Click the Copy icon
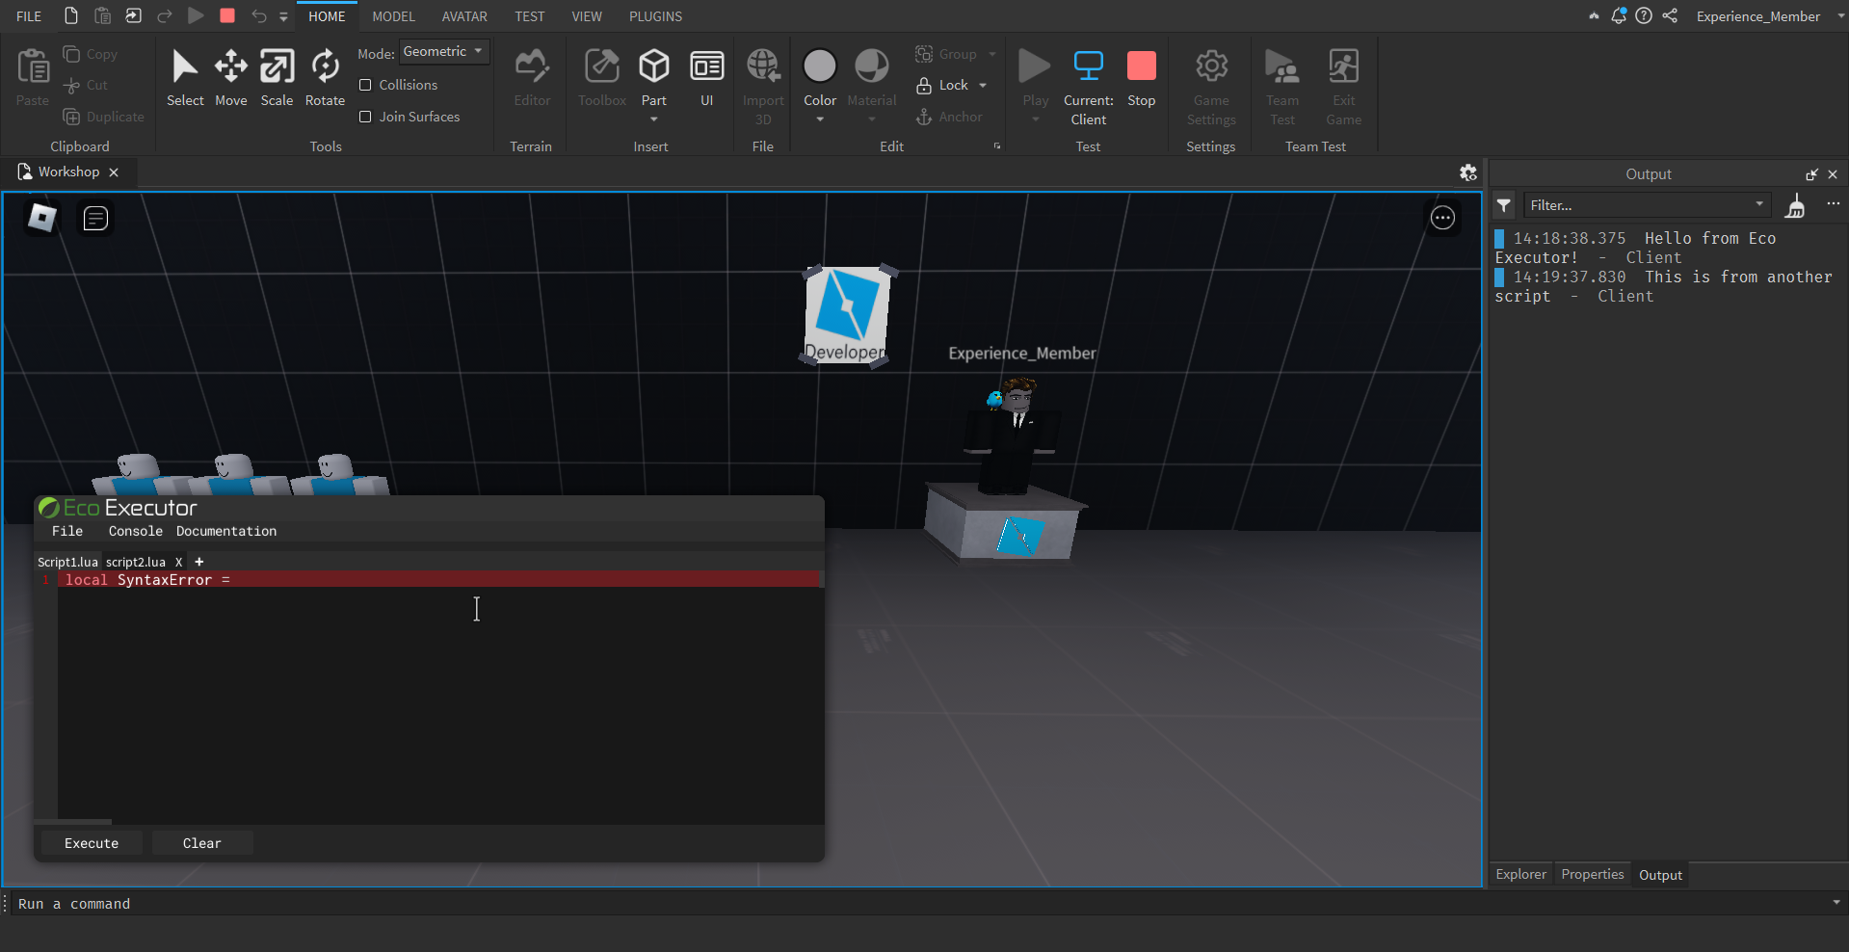1849x952 pixels. [71, 54]
